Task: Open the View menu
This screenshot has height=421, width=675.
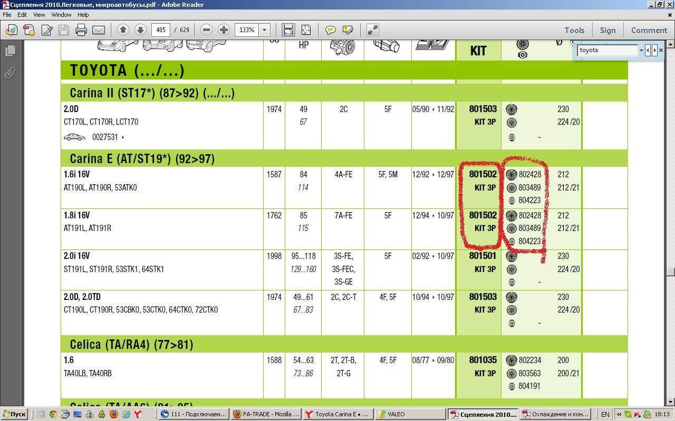Action: 39,15
